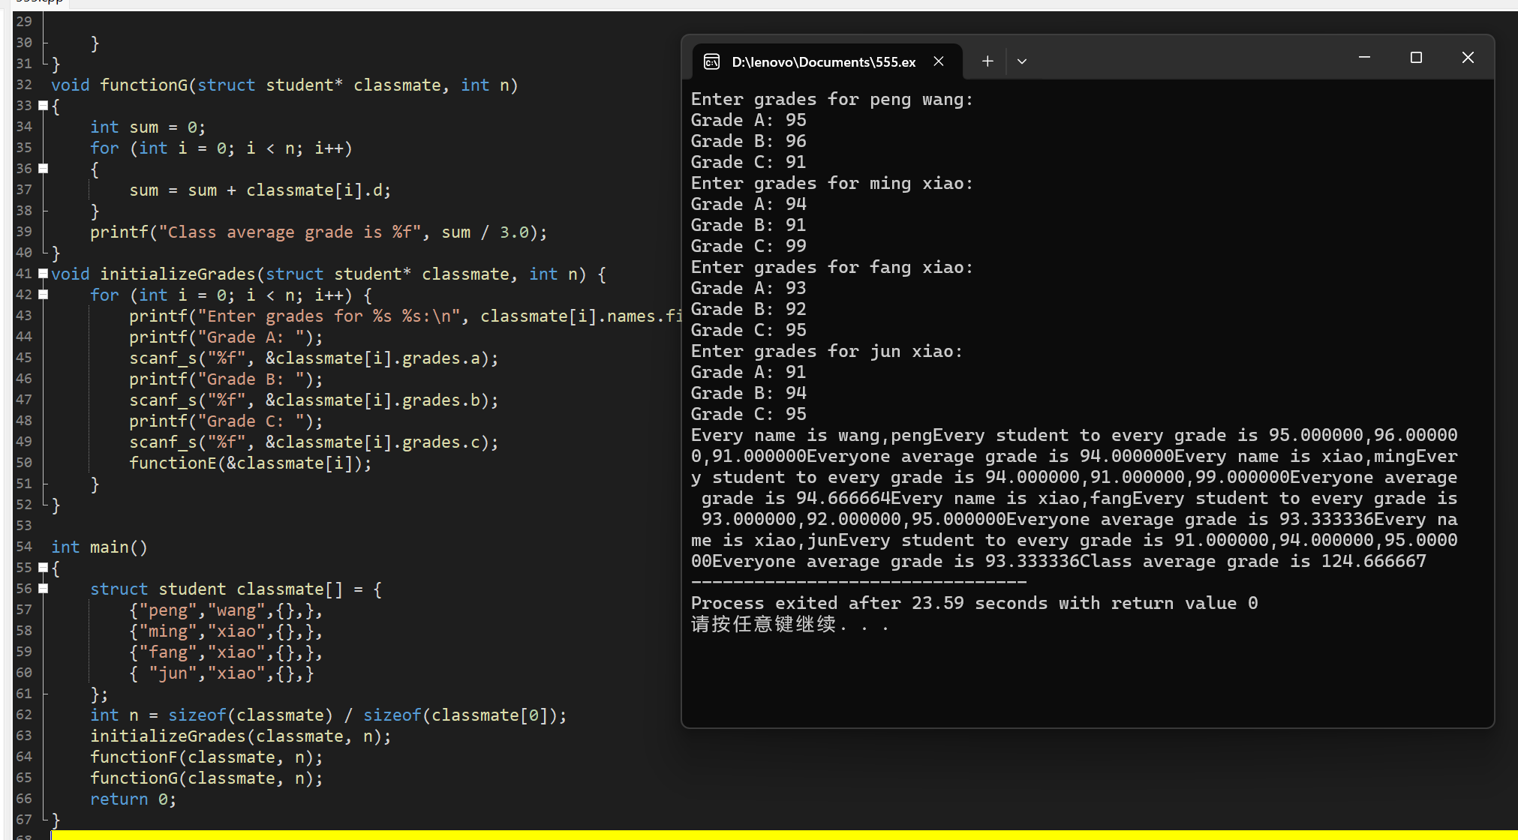Open terminal profile dropdown chevron
The height and width of the screenshot is (840, 1518).
pos(1021,61)
